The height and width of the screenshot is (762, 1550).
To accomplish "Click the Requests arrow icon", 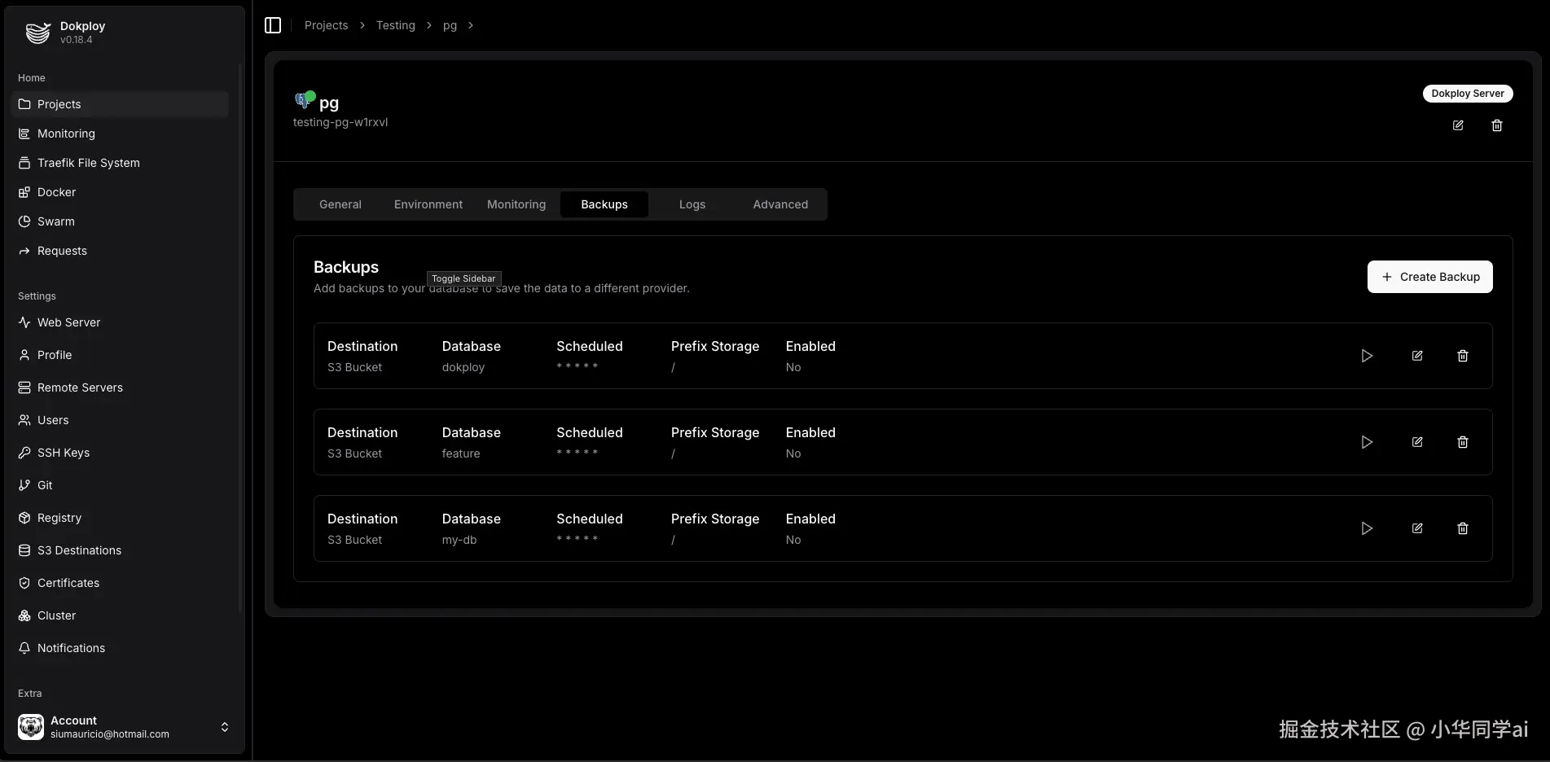I will click(x=24, y=251).
